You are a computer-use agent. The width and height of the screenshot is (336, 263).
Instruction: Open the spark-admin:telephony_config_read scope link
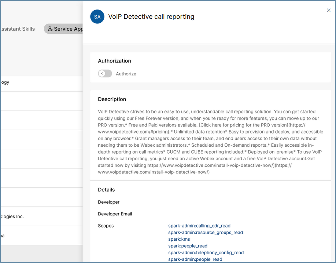pyautogui.click(x=206, y=252)
